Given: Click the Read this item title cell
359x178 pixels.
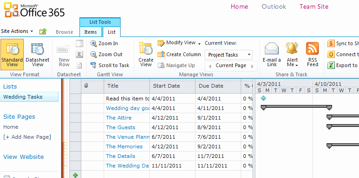Looking at the screenshot, I should click(x=127, y=99).
